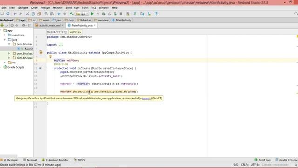The width and height of the screenshot is (298, 168).
Task: Select the MainActivity file in project tree
Action: 25,49
